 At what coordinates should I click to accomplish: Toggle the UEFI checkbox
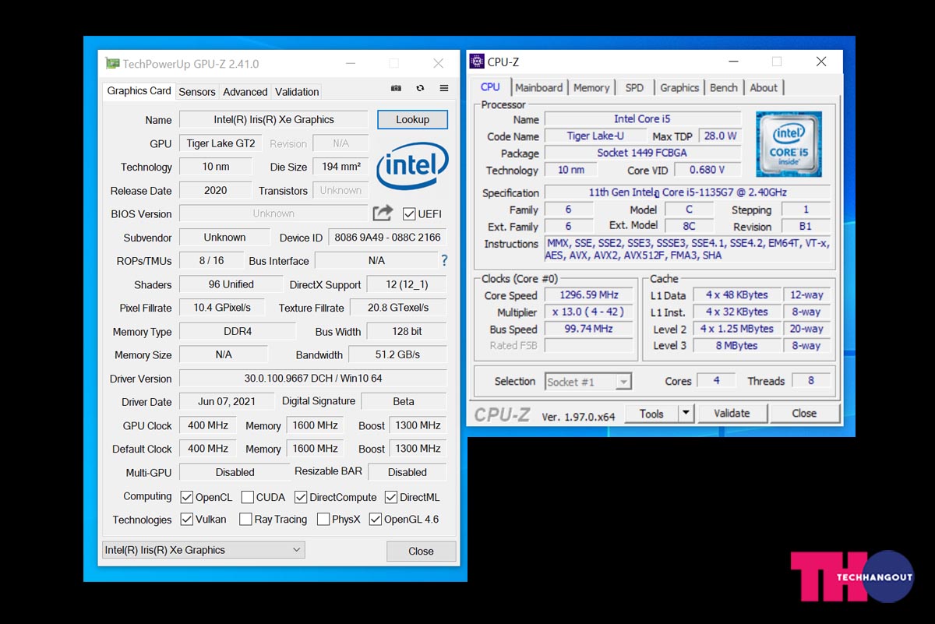(x=409, y=213)
